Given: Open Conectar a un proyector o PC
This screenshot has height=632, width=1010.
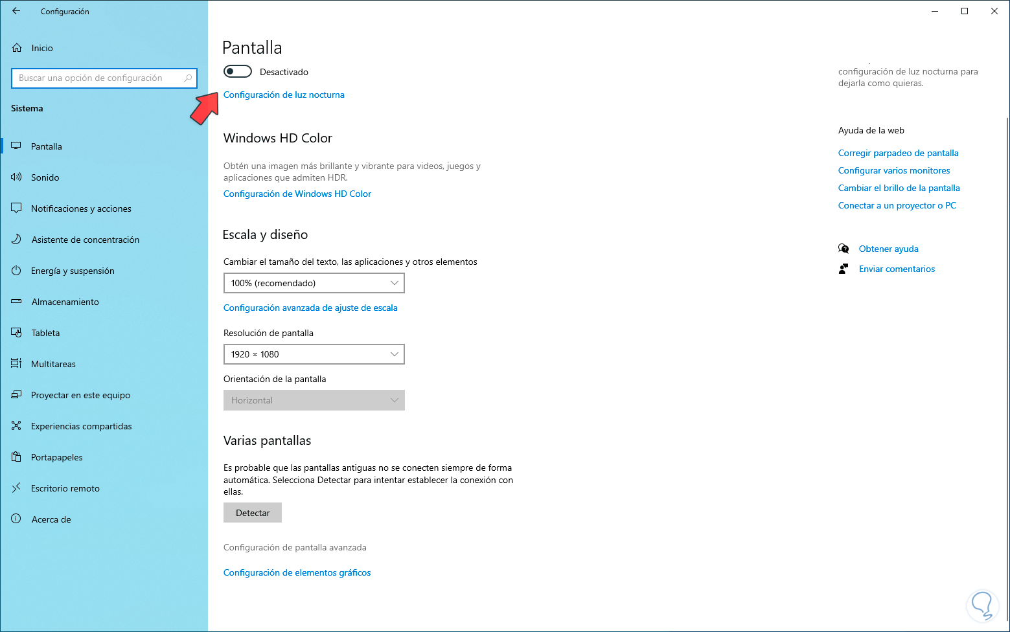Looking at the screenshot, I should coord(897,205).
